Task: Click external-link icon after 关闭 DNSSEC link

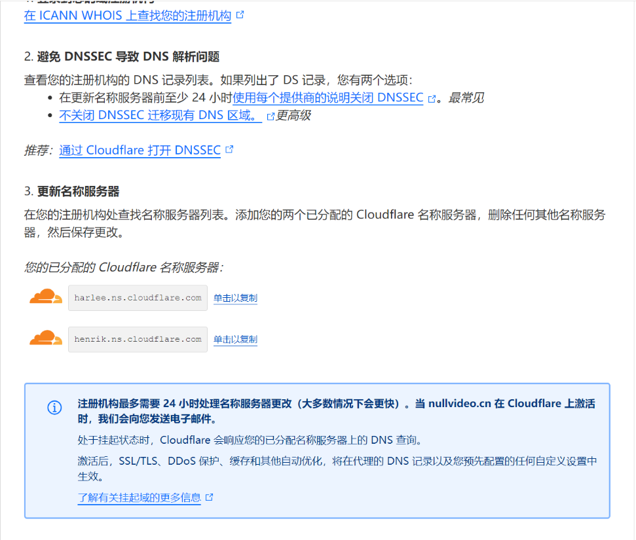Action: coord(432,99)
